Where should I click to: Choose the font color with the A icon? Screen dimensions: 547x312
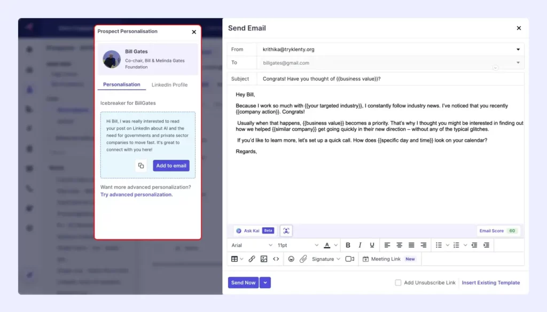coord(327,245)
